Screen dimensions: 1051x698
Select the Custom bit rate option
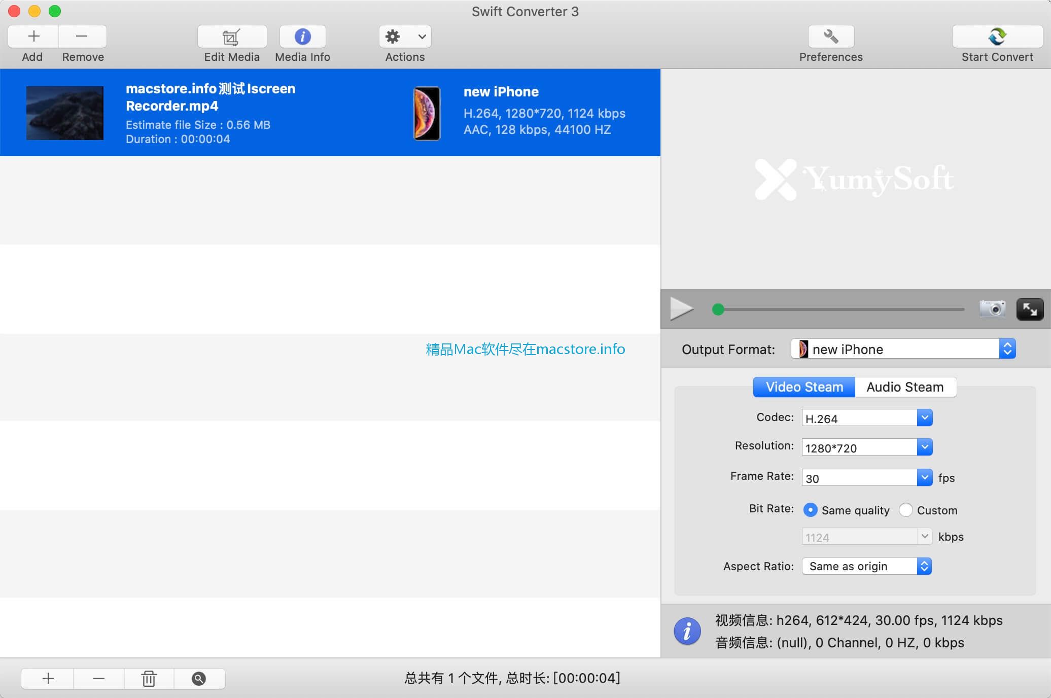pyautogui.click(x=906, y=510)
